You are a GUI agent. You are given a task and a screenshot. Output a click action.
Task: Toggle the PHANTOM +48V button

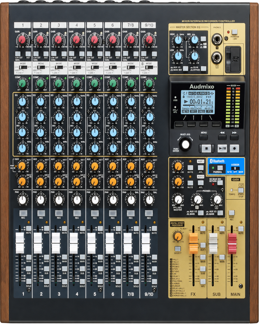235,32
